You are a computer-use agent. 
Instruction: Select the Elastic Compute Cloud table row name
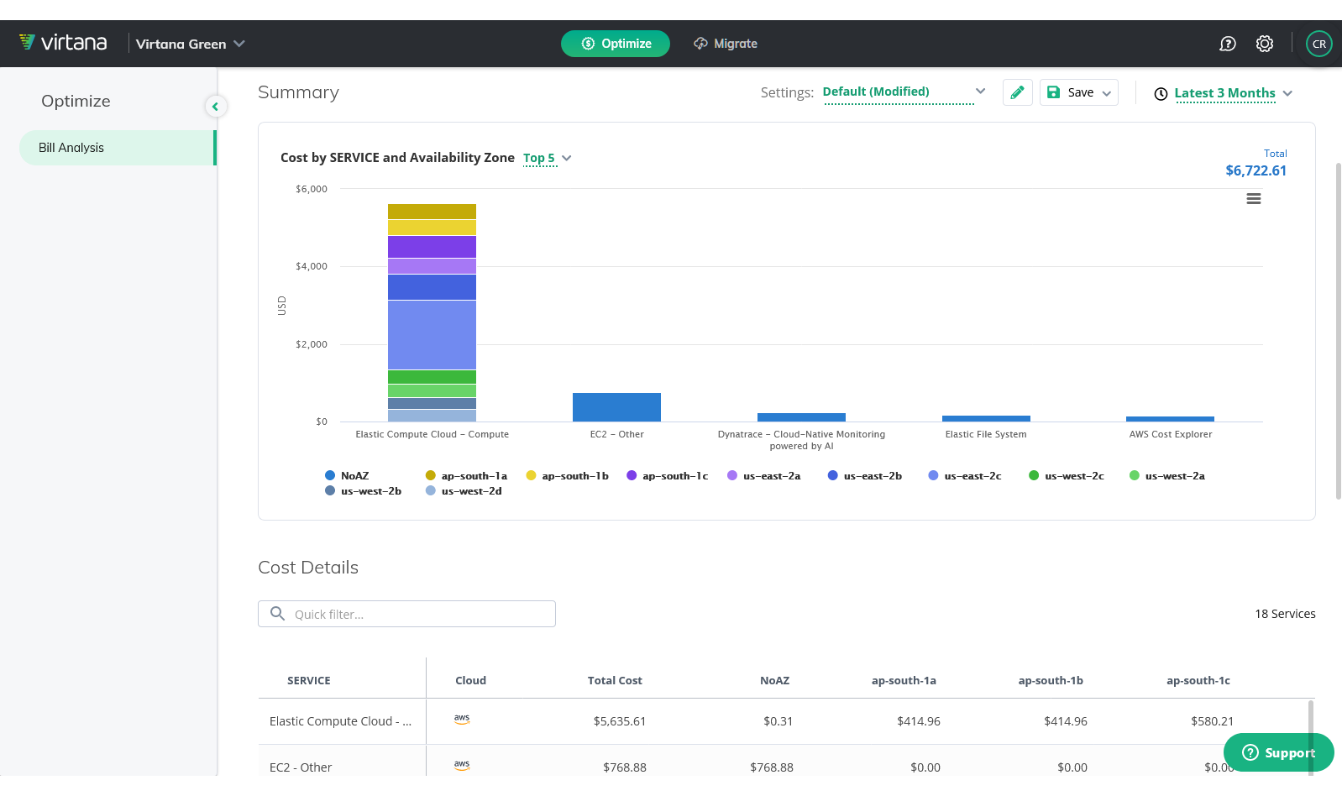pos(340,721)
